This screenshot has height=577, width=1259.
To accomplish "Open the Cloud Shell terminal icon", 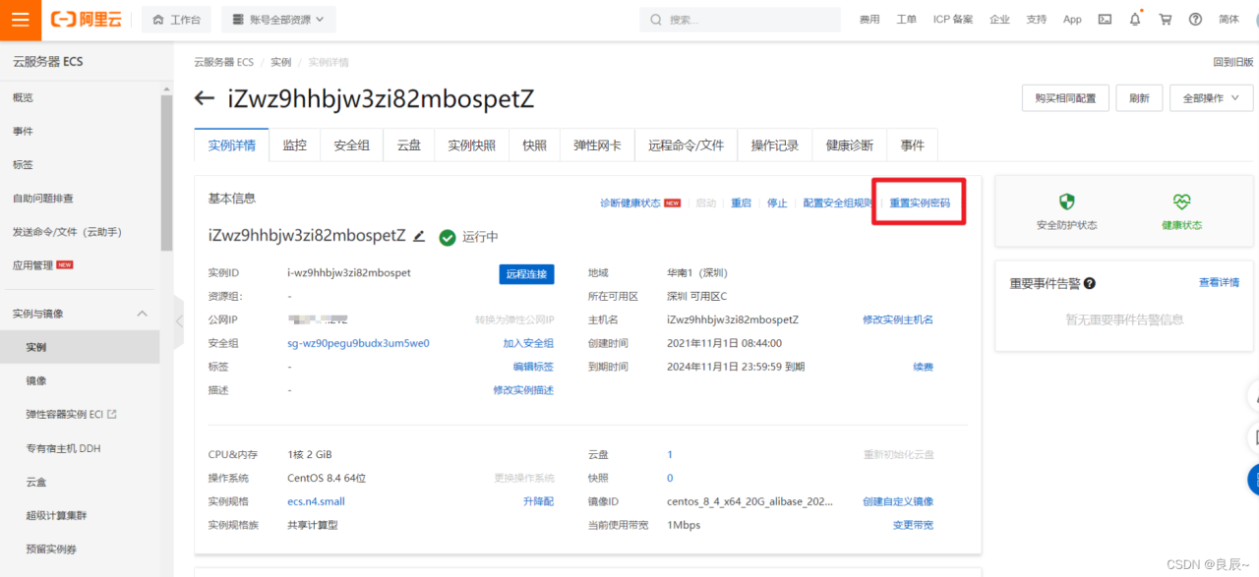I will pos(1106,20).
